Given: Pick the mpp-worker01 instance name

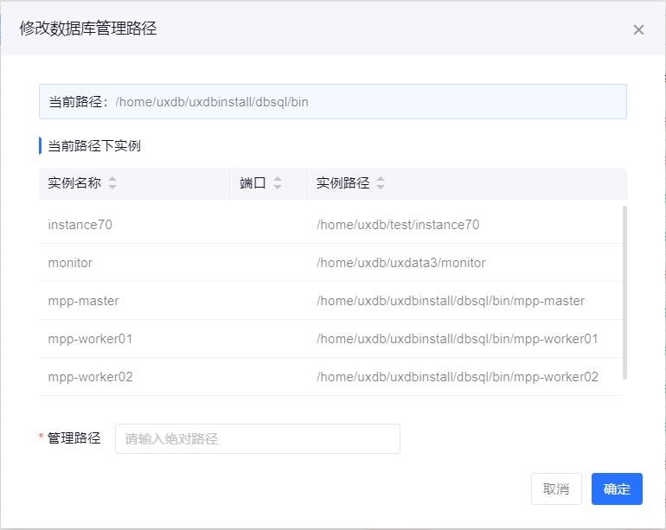Looking at the screenshot, I should [91, 339].
